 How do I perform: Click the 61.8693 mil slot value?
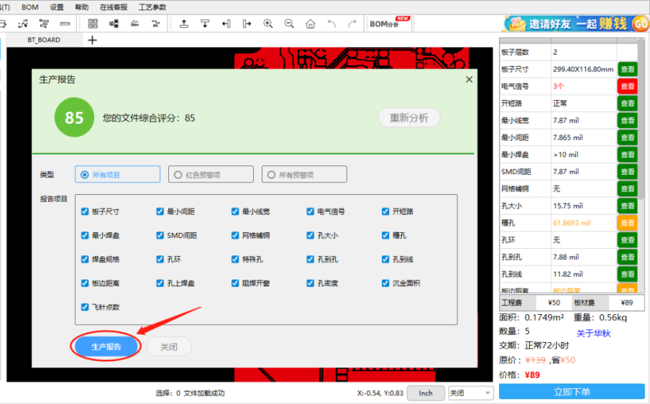click(572, 223)
